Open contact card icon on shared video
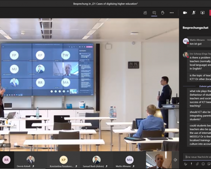Screen dimensions: 211x169 [4, 145]
